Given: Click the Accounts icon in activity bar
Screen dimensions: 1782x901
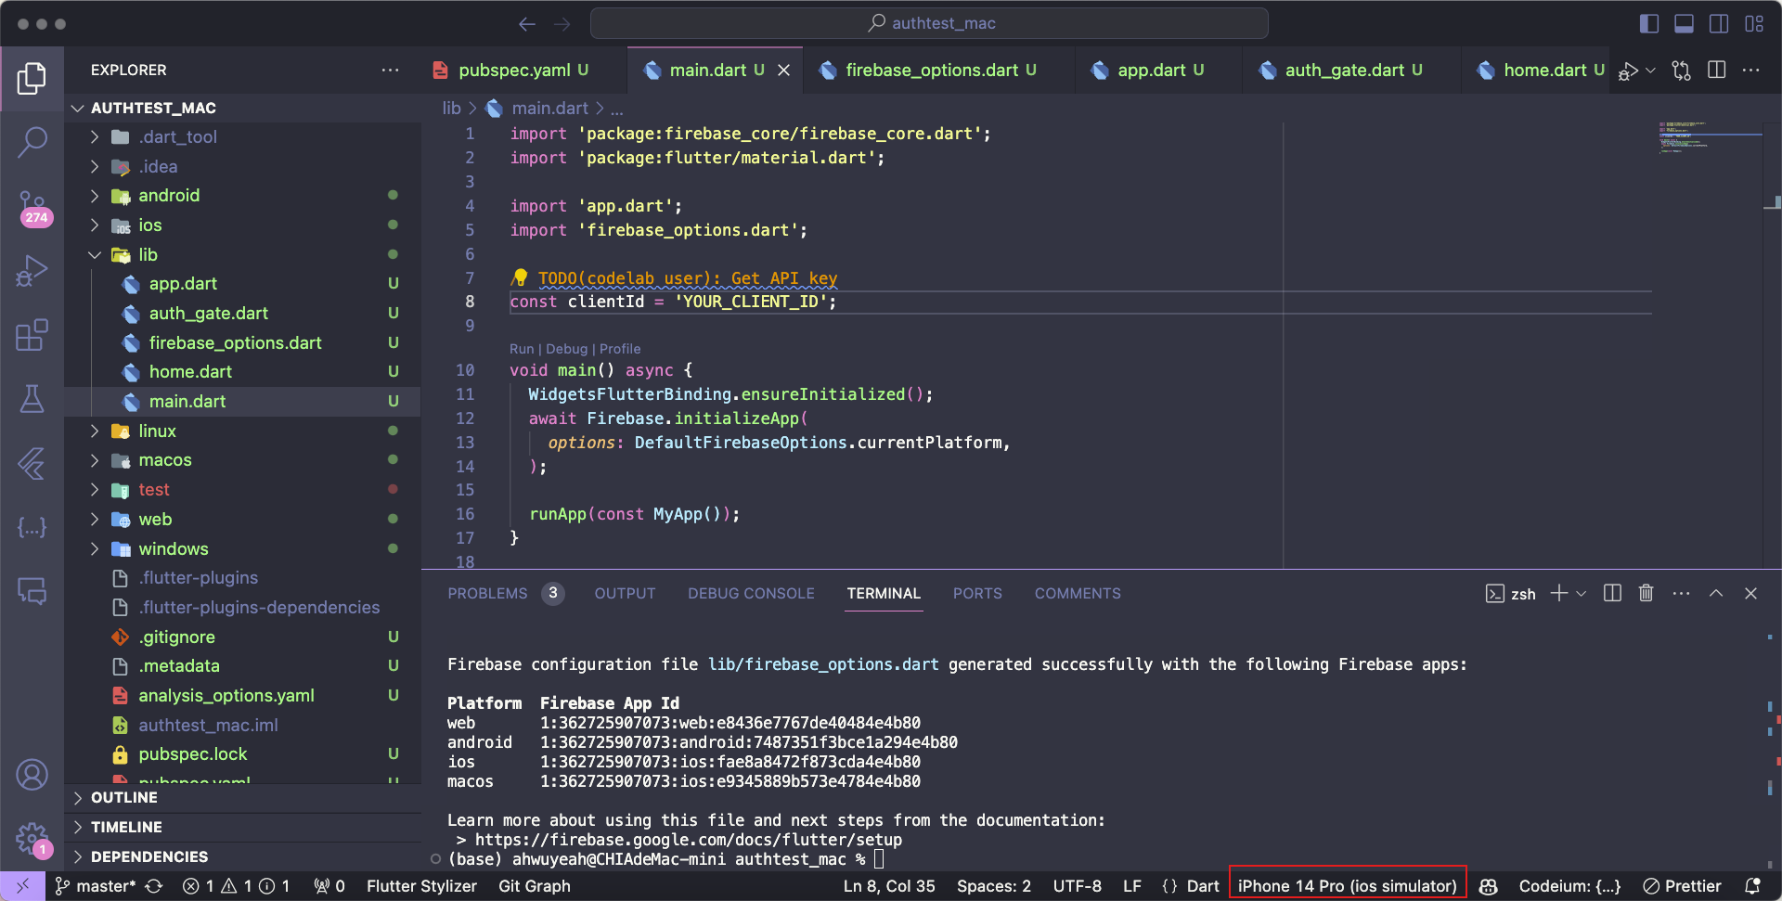Looking at the screenshot, I should pos(32,774).
